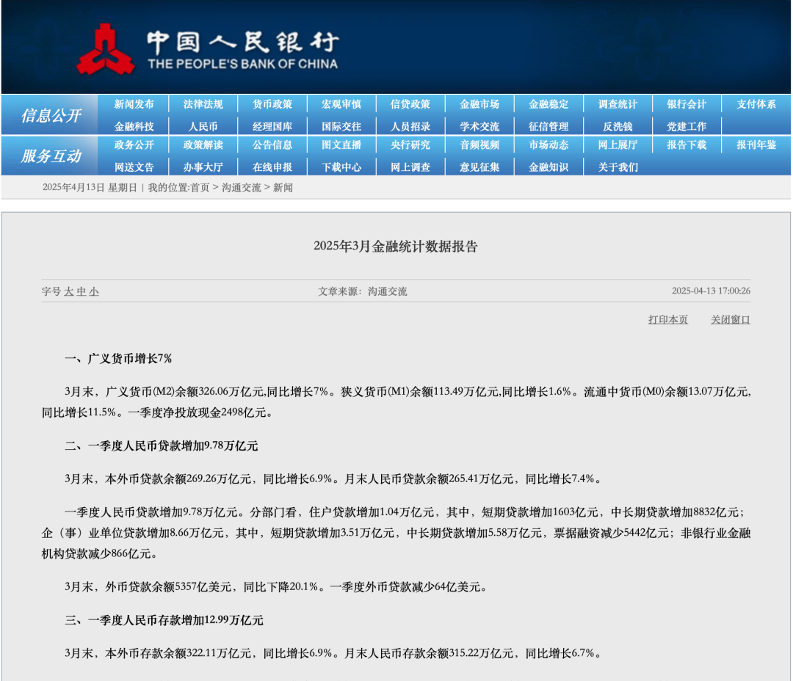Open the 支付体系 navigation item
This screenshot has width=793, height=681.
pos(756,104)
